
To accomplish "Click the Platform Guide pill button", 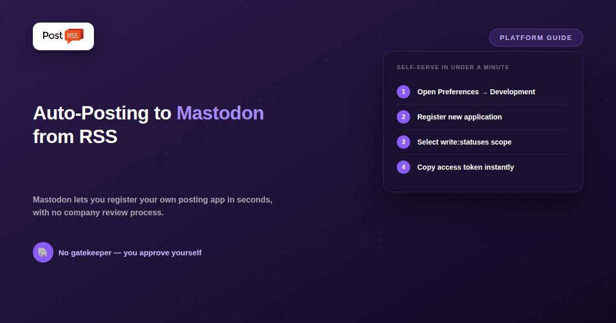I will [536, 38].
